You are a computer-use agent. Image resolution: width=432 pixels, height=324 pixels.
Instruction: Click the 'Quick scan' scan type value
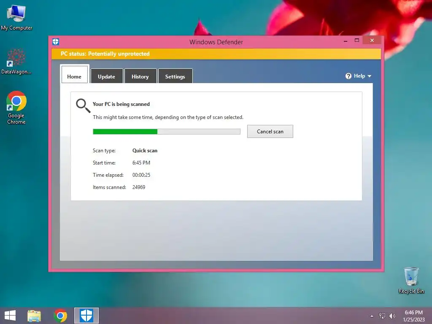click(145, 151)
